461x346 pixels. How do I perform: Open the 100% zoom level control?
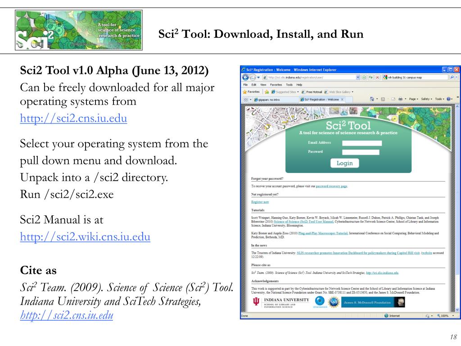[x=445, y=316]
